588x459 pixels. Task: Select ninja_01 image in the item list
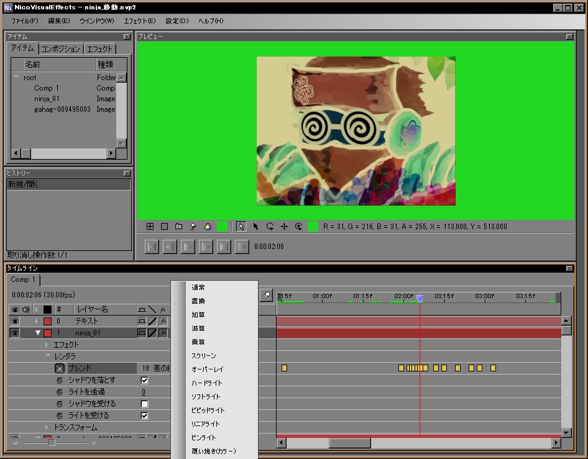(x=47, y=99)
